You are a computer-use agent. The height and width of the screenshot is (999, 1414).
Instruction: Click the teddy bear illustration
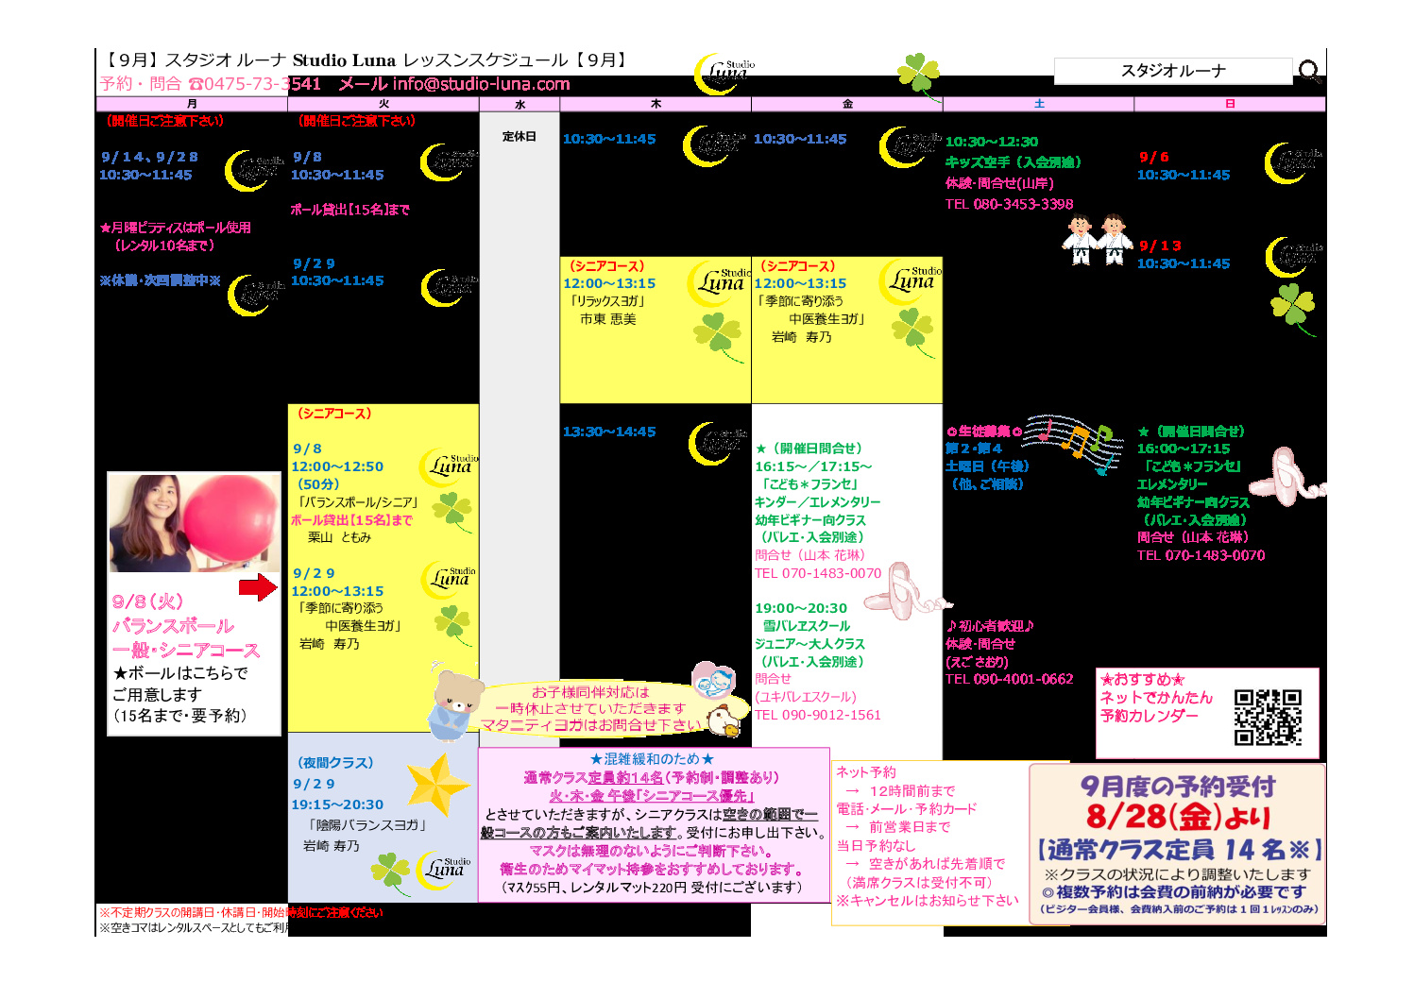(458, 703)
